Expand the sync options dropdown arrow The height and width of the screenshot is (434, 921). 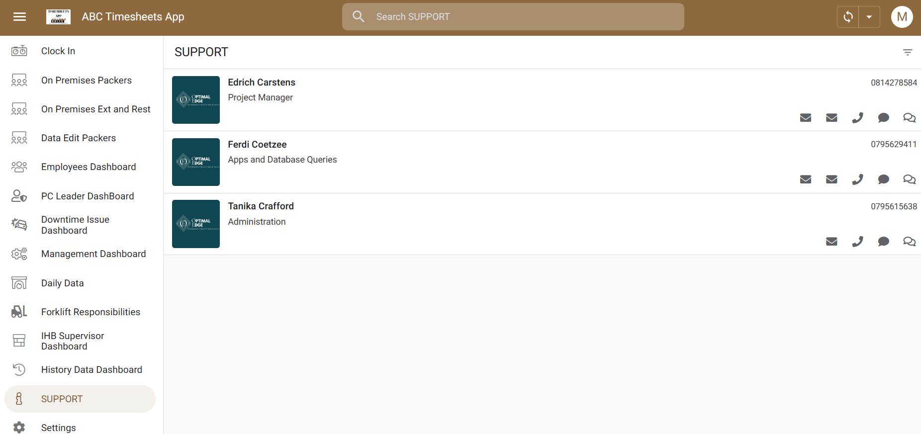point(869,17)
